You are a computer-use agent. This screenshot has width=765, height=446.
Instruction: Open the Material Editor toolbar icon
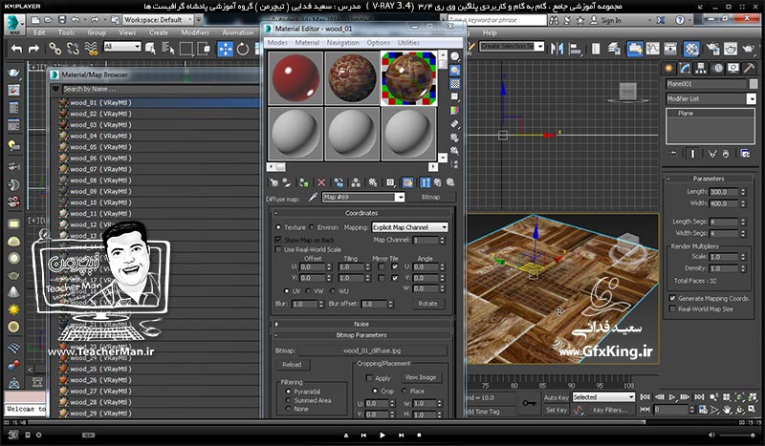(691, 49)
